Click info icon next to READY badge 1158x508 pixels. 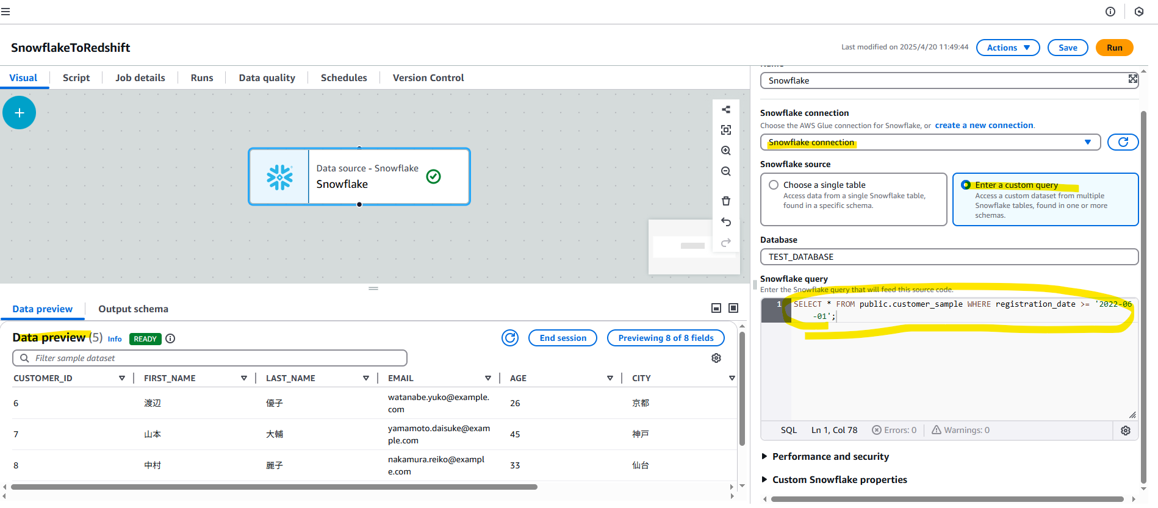[170, 338]
